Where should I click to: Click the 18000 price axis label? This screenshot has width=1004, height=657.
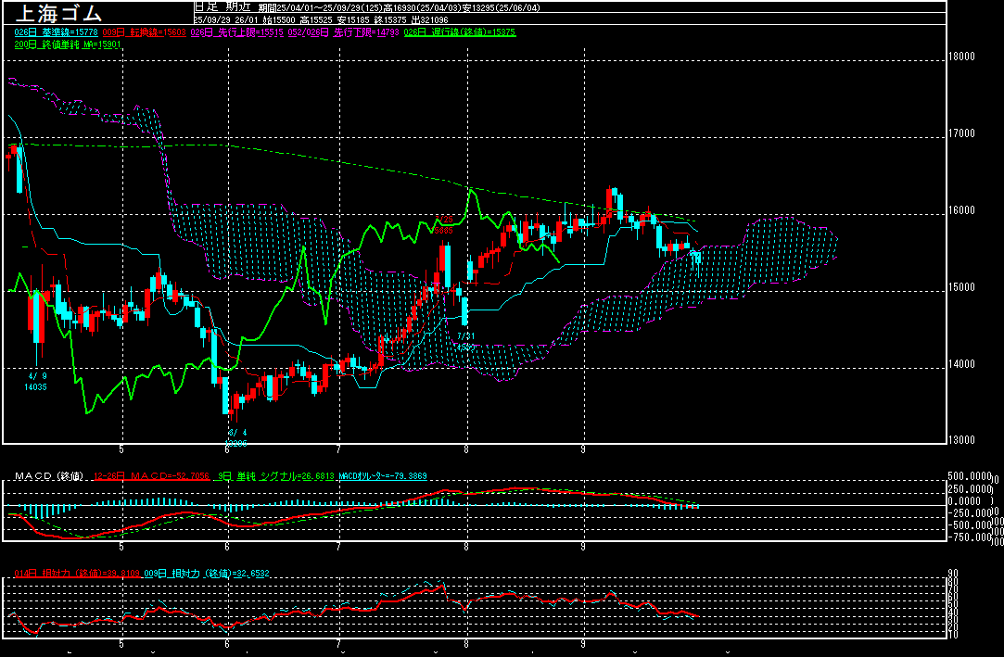pos(962,57)
